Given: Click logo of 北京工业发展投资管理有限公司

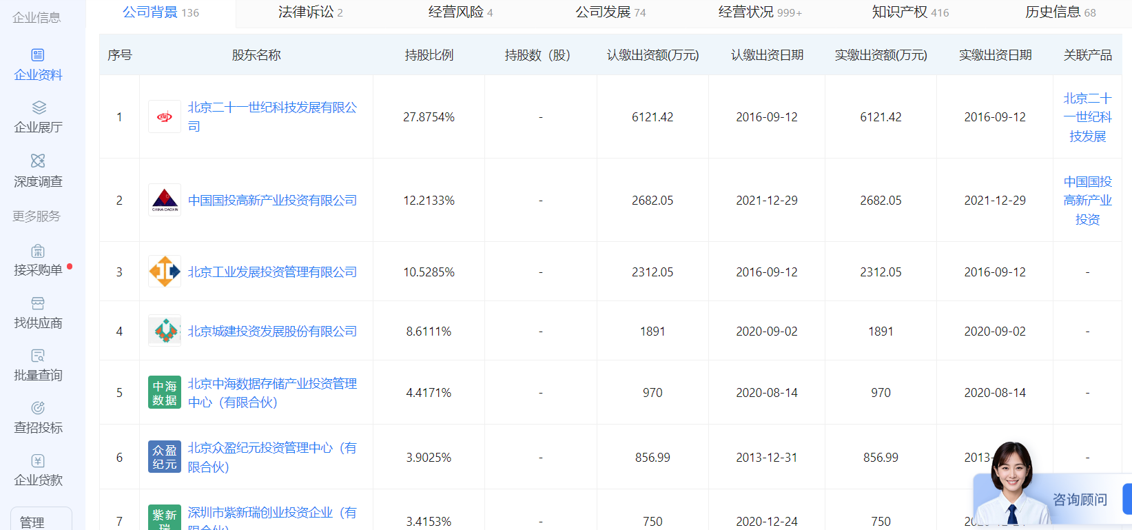Looking at the screenshot, I should [x=165, y=272].
